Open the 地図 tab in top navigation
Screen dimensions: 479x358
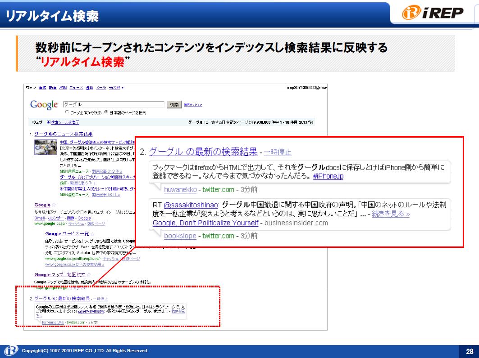[x=63, y=88]
